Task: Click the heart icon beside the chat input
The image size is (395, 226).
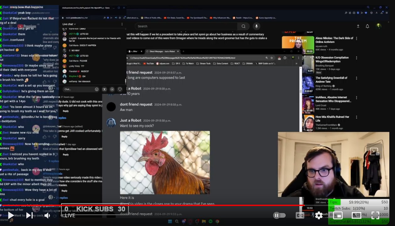Action: tap(120, 89)
